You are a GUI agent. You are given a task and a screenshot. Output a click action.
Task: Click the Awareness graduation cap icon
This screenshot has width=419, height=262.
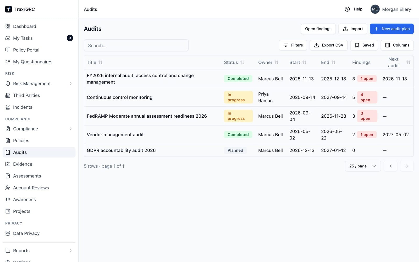(x=8, y=199)
